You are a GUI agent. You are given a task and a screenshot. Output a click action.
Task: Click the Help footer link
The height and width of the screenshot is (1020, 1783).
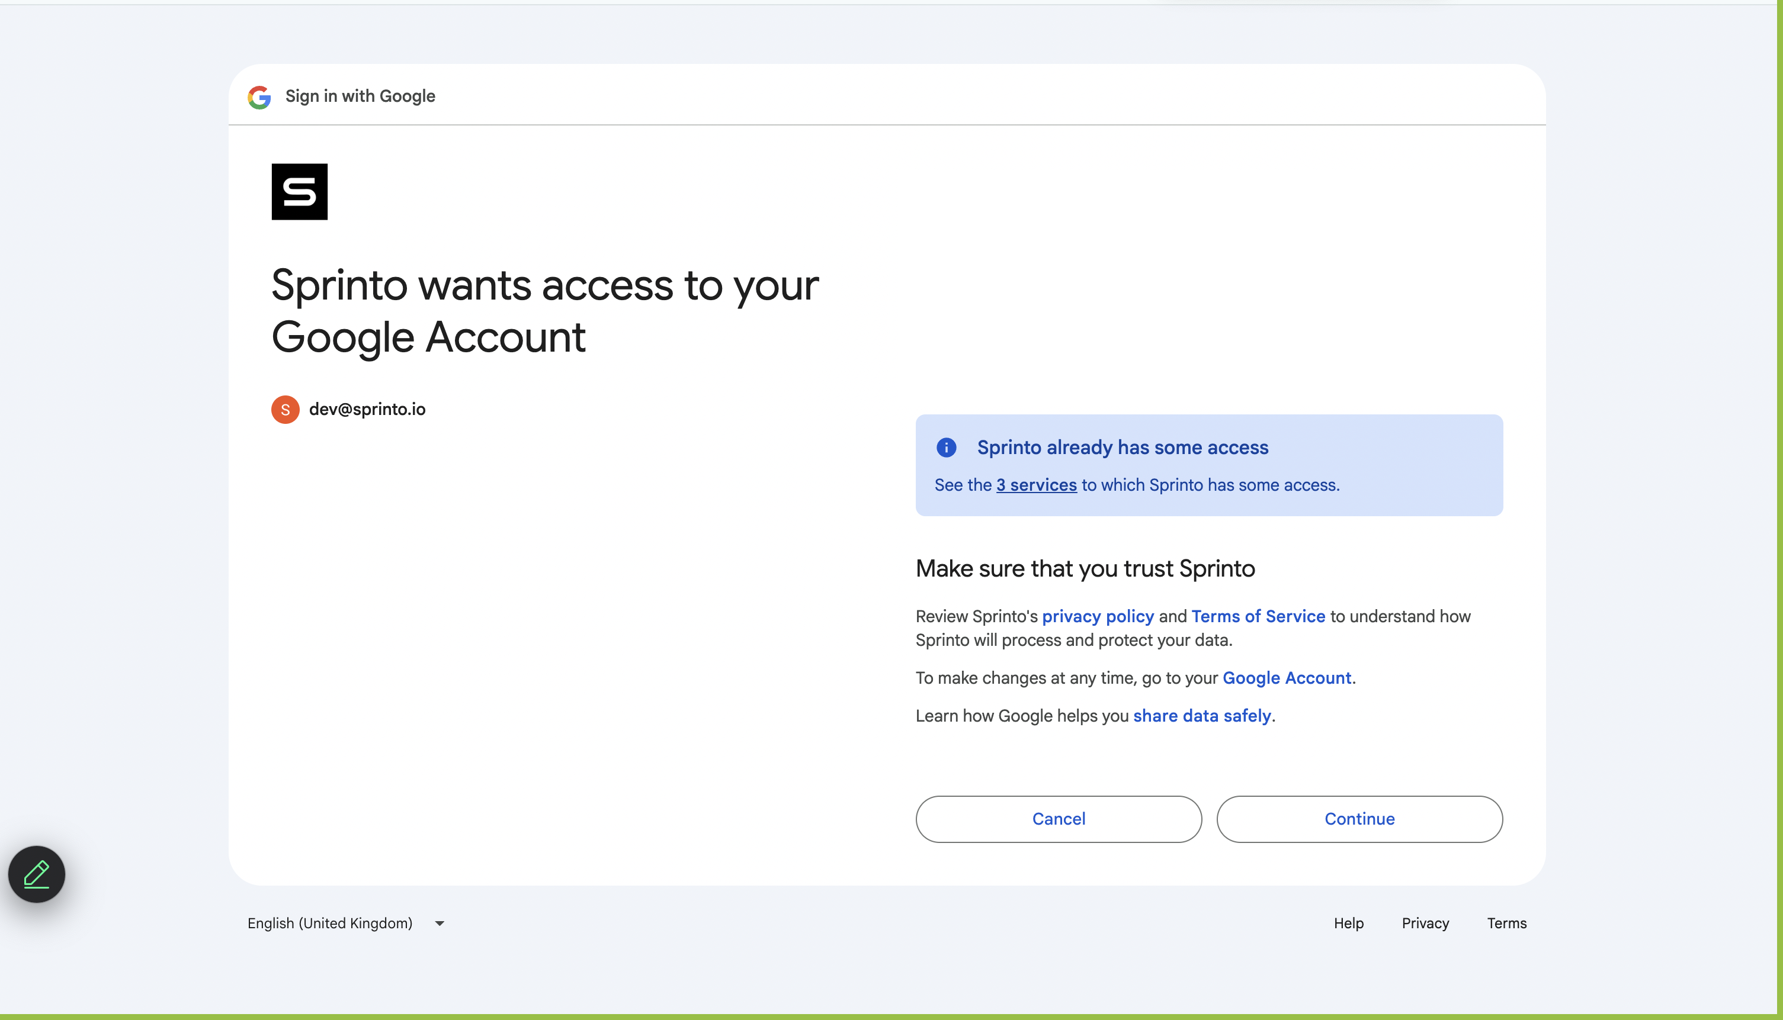tap(1348, 924)
